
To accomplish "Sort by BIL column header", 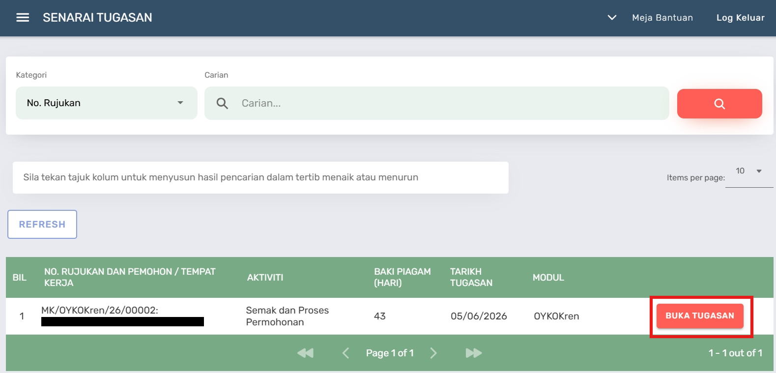I will point(19,278).
